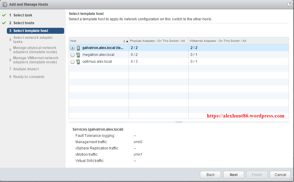This screenshot has width=294, height=182.
Task: Open the help question mark icon
Action: (290, 4)
